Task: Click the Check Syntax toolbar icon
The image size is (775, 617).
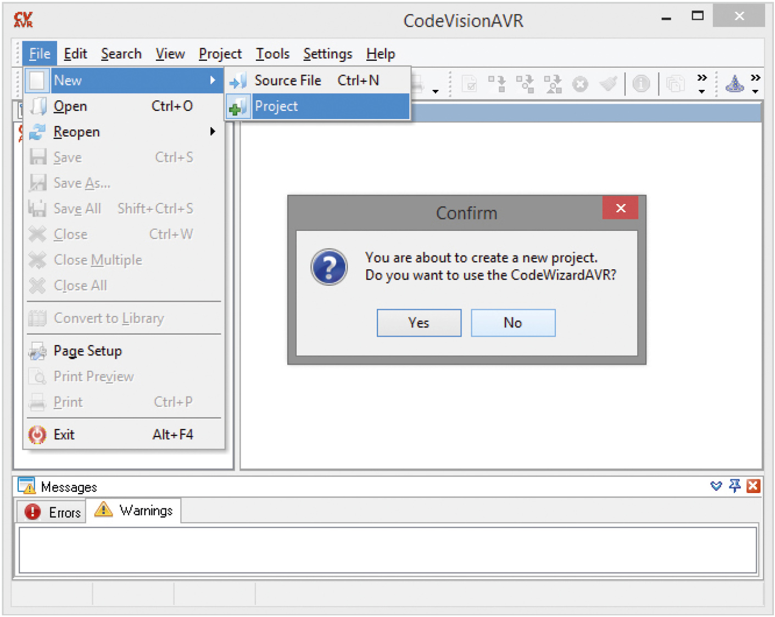Action: (470, 84)
